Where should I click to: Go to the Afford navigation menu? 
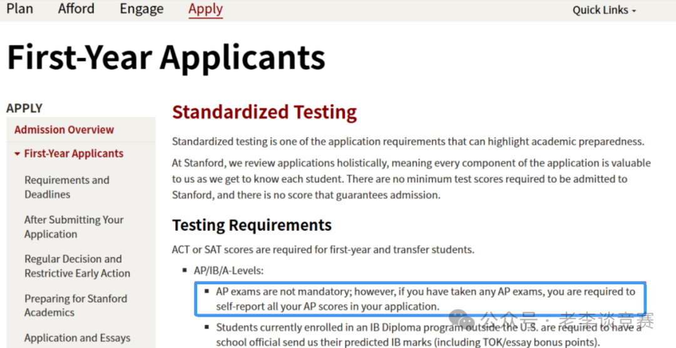(76, 9)
